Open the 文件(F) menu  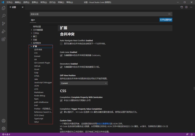(9, 2)
